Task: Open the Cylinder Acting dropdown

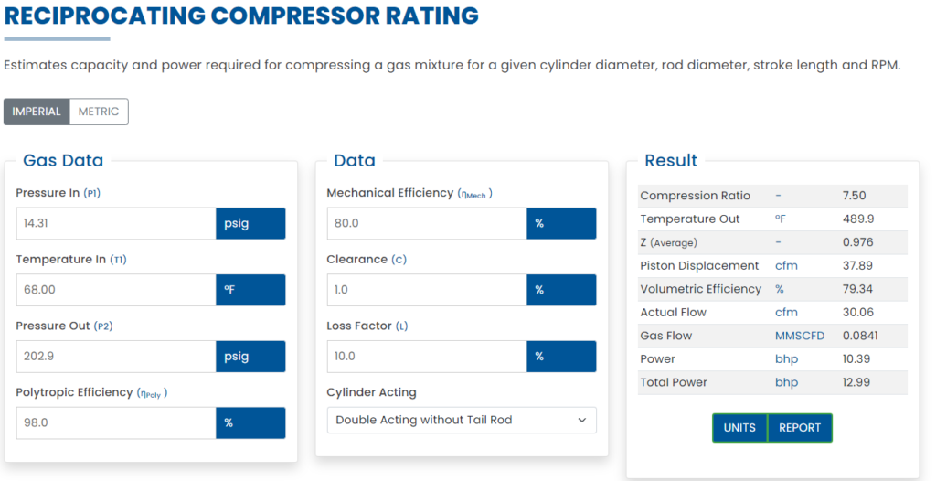Action: [x=462, y=420]
